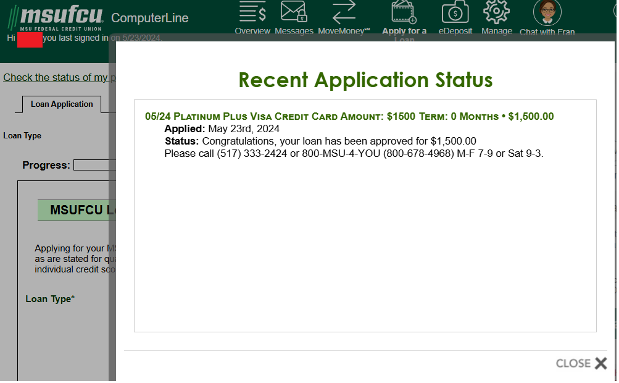Select the Loan Application tab

[x=62, y=104]
